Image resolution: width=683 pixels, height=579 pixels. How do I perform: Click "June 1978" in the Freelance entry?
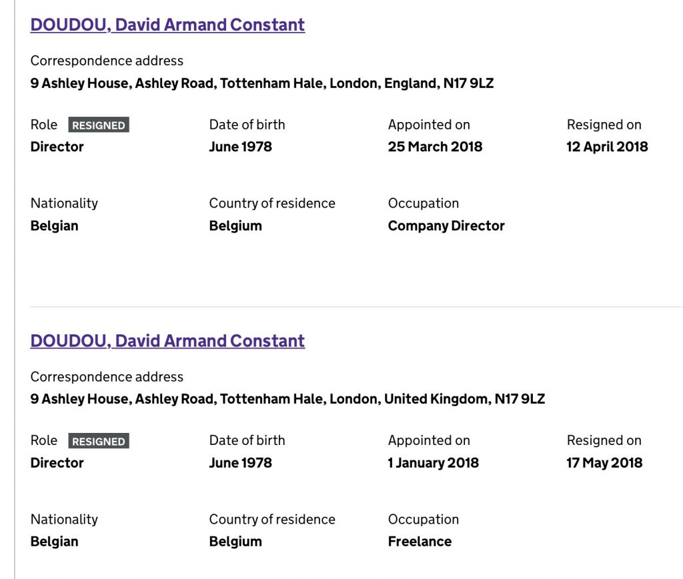[x=240, y=463]
